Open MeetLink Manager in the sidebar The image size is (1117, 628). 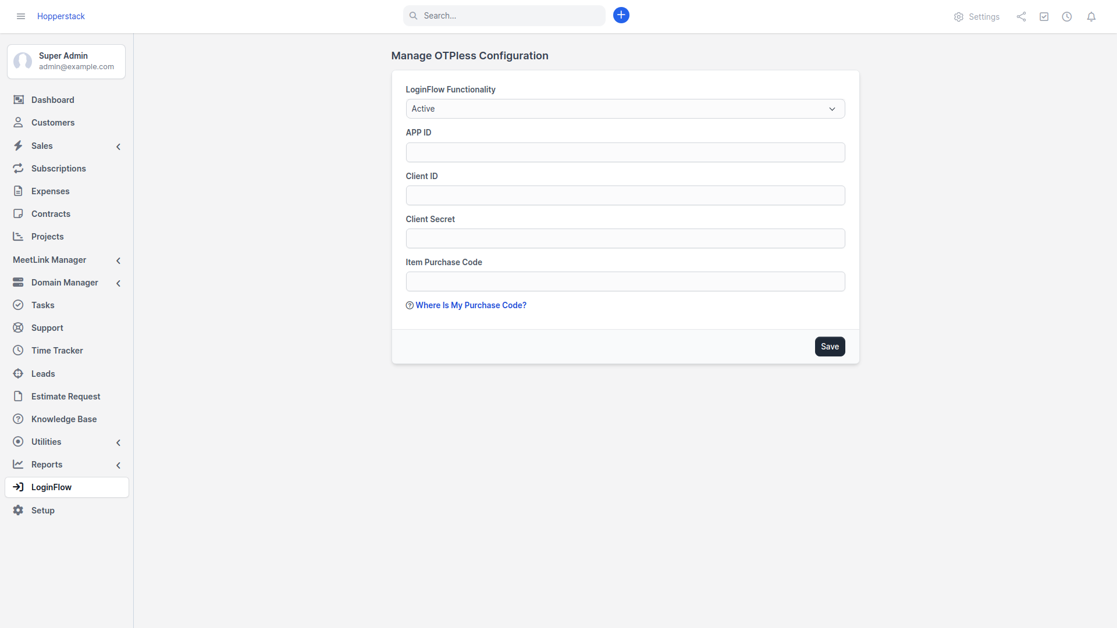coord(67,260)
